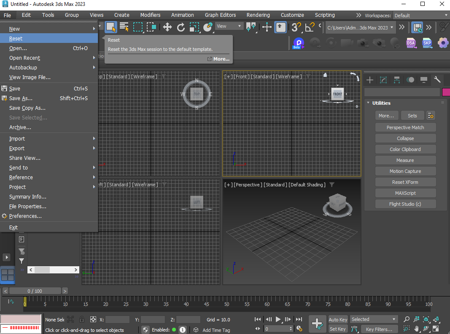Viewport: 450px width, 334px height.
Task: Open the Hierarchy tab in command panel
Action: (x=396, y=80)
